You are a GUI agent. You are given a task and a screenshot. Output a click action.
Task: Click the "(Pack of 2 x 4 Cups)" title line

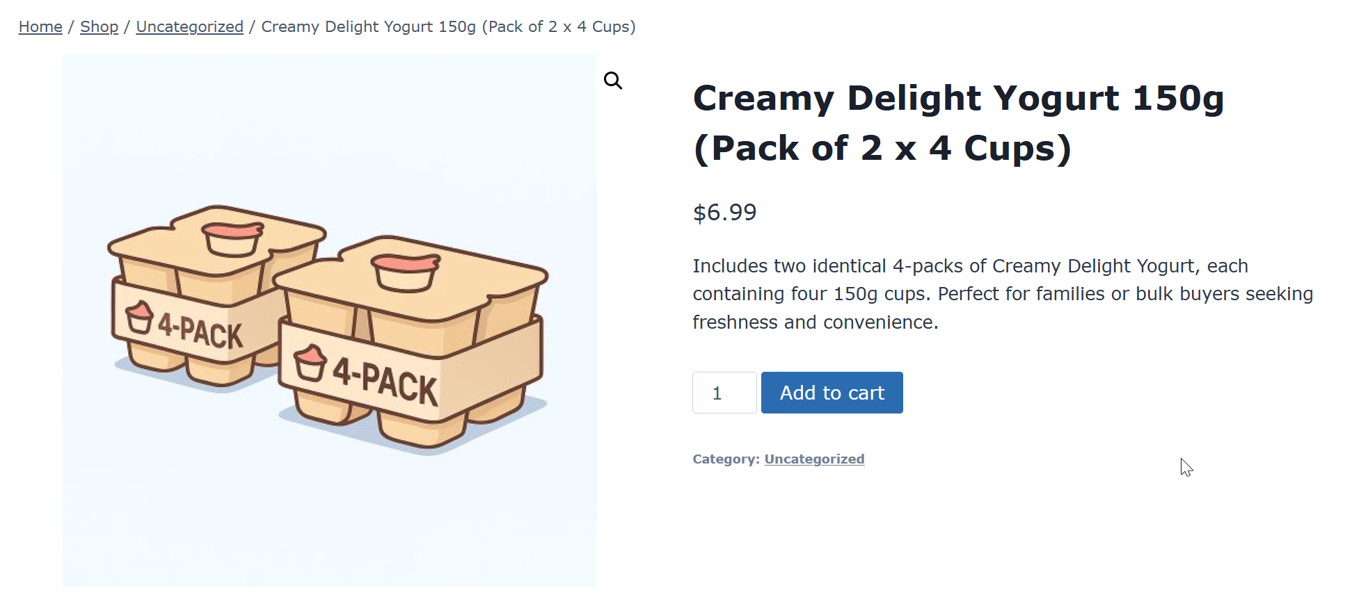coord(882,148)
